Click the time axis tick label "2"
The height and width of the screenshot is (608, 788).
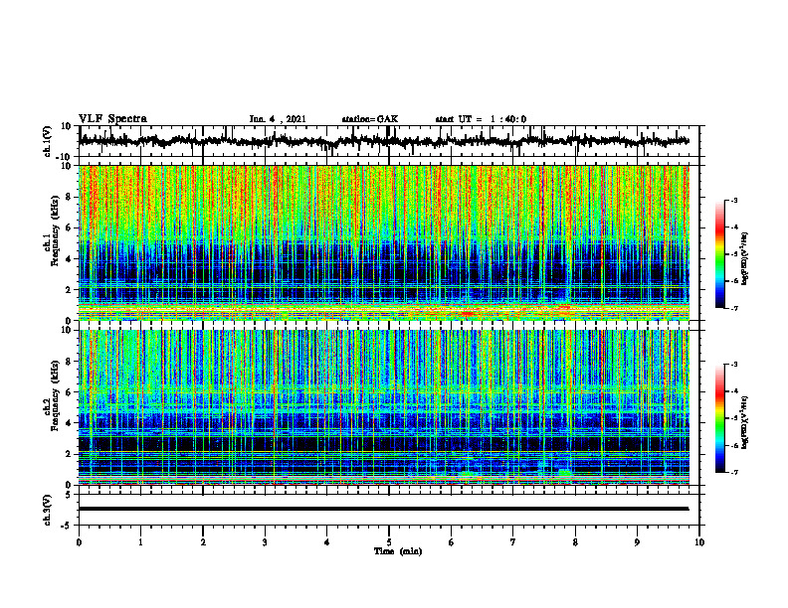[203, 542]
